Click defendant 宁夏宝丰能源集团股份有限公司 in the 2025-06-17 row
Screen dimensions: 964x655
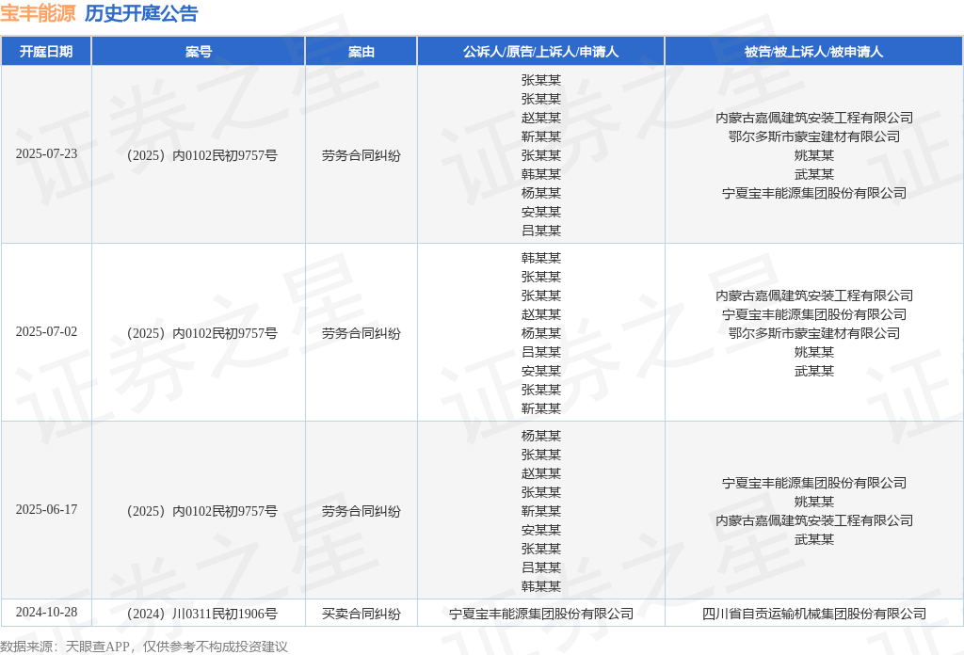tap(814, 483)
